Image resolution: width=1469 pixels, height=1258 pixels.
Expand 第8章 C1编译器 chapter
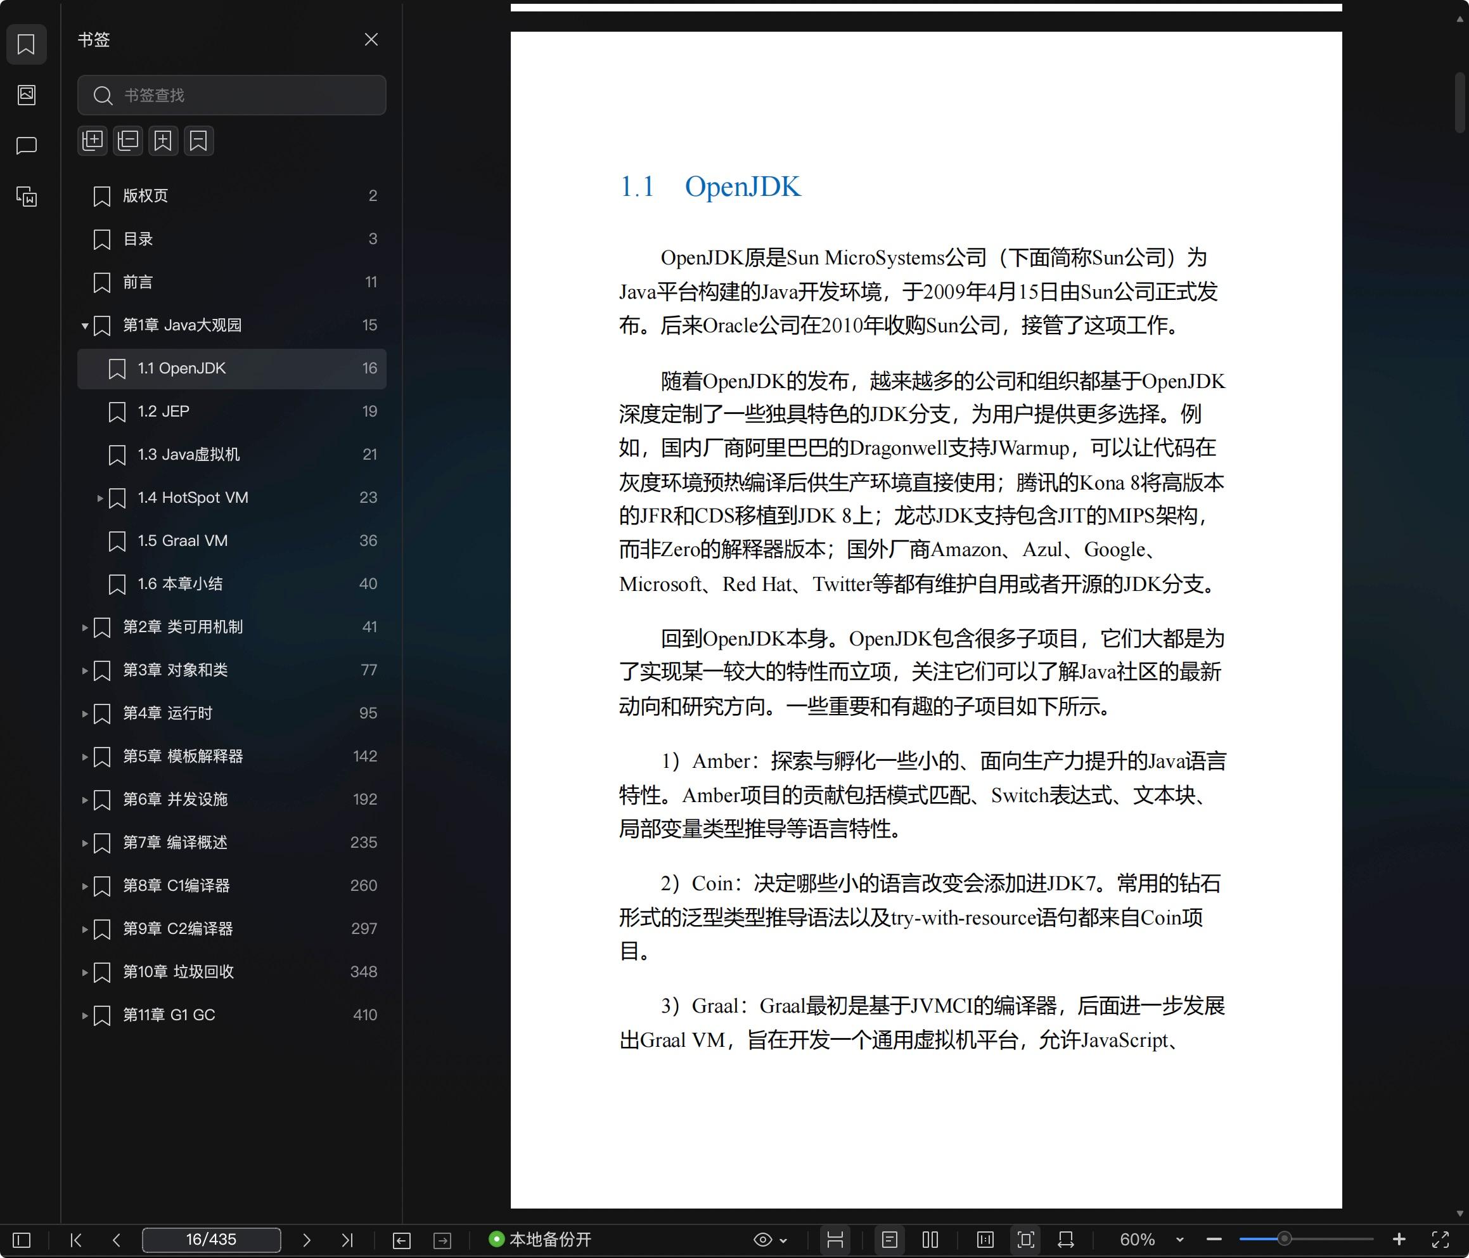click(85, 886)
